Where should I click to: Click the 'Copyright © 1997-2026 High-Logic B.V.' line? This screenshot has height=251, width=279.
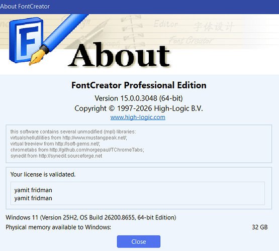click(139, 108)
